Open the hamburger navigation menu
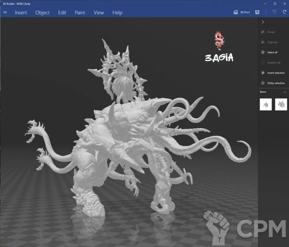289x247 pixels. 5,12
